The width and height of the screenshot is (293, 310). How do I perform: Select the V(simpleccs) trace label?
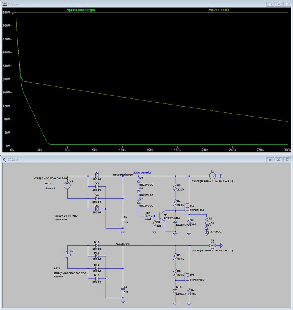(x=218, y=10)
